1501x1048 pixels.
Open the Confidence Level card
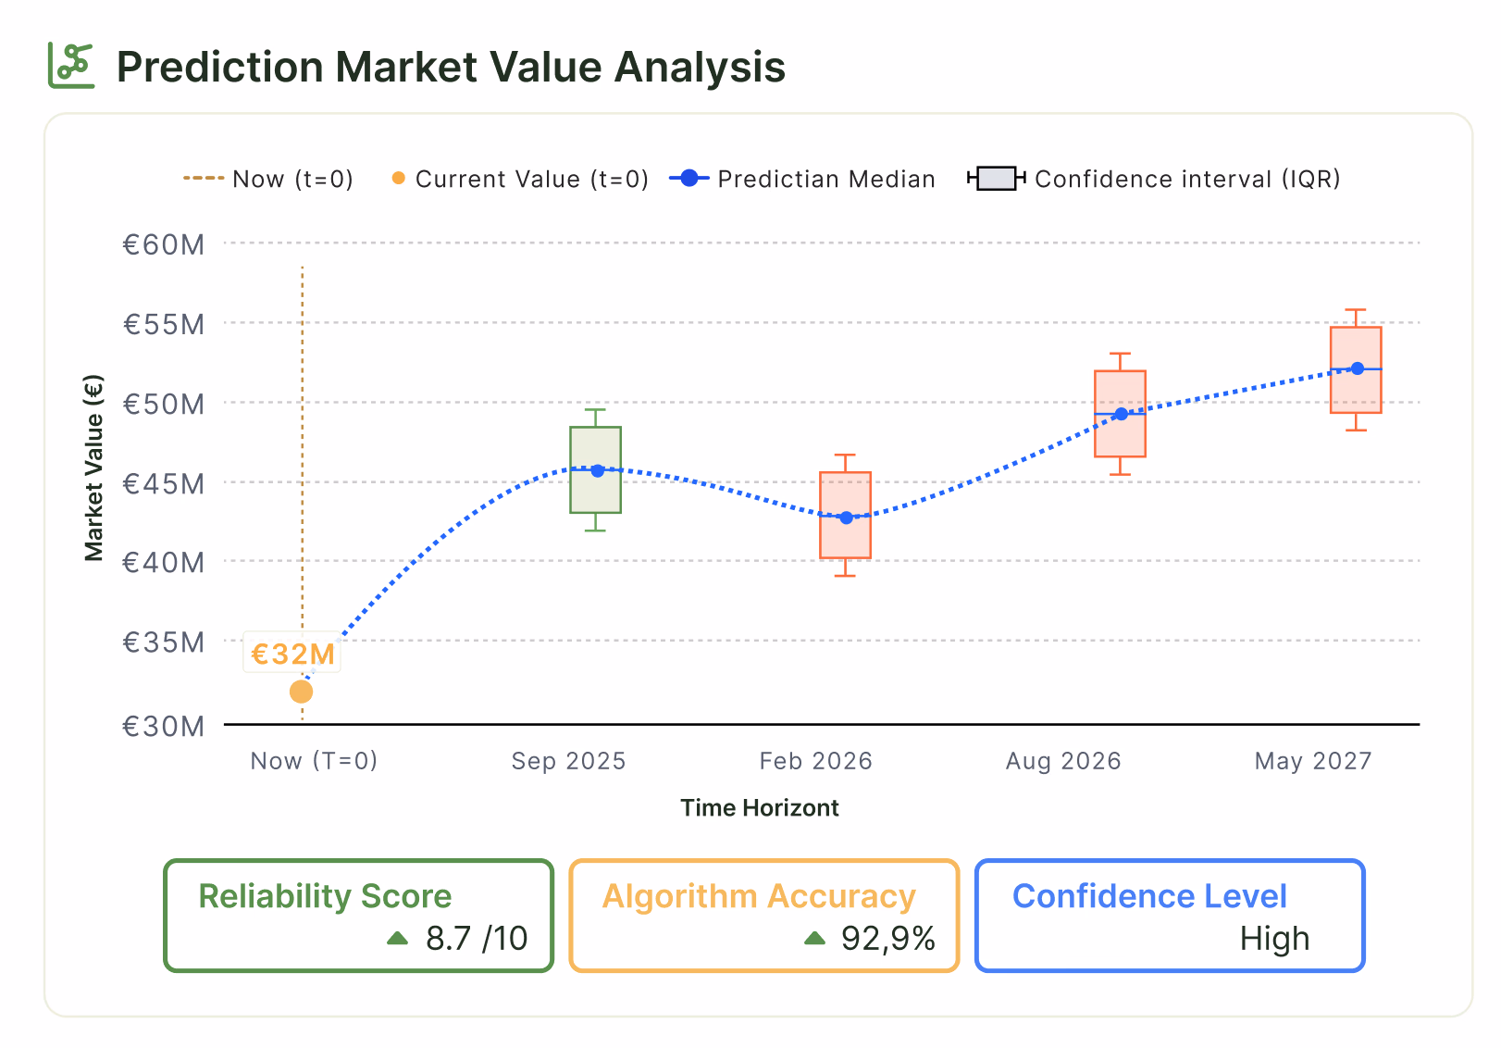pyautogui.click(x=1170, y=916)
